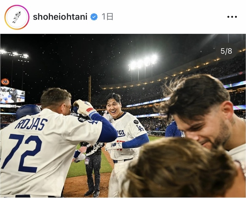Open the three-dot more options menu
This screenshot has height=198, width=246.
[x=232, y=17]
